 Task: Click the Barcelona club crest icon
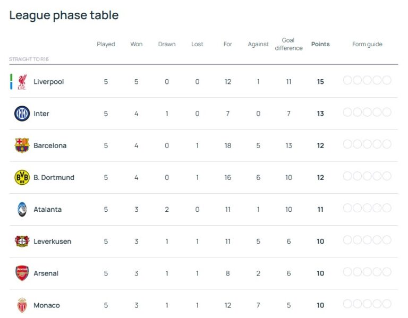tap(22, 145)
